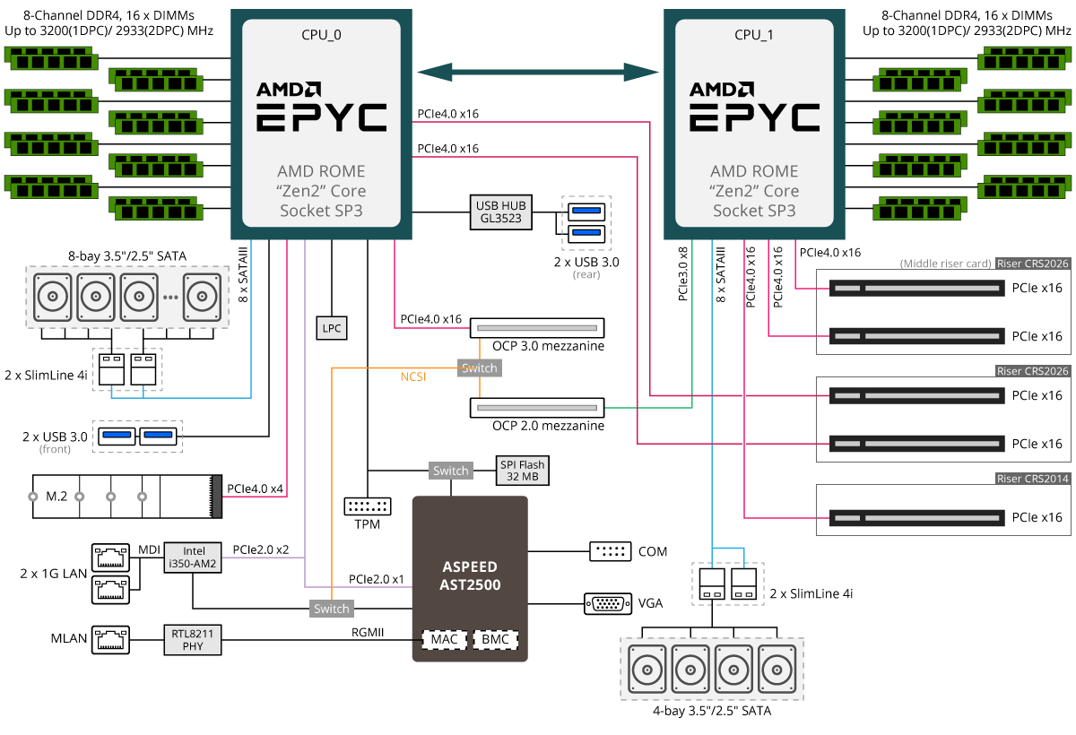The height and width of the screenshot is (735, 1076).
Task: Click the MAC block inside the AST2500
Action: (444, 640)
